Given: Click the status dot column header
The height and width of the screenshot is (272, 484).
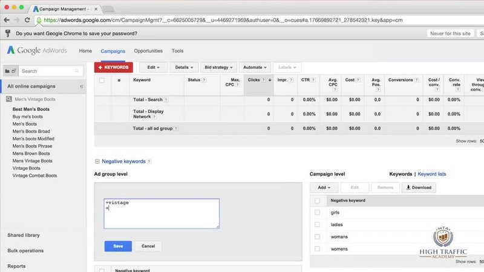Looking at the screenshot, I should pos(119,80).
